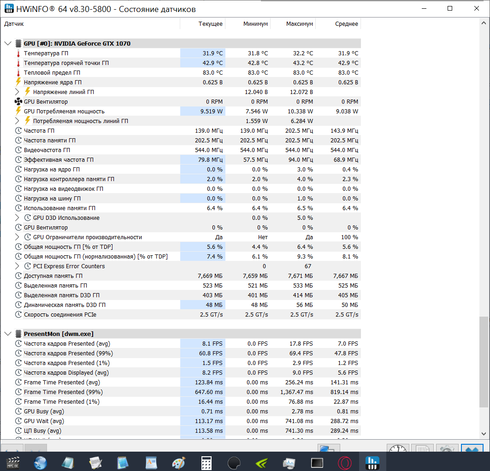Click clock icon beside Эффективная частота ГП
Viewport: 490px width, 471px height.
tap(18, 159)
